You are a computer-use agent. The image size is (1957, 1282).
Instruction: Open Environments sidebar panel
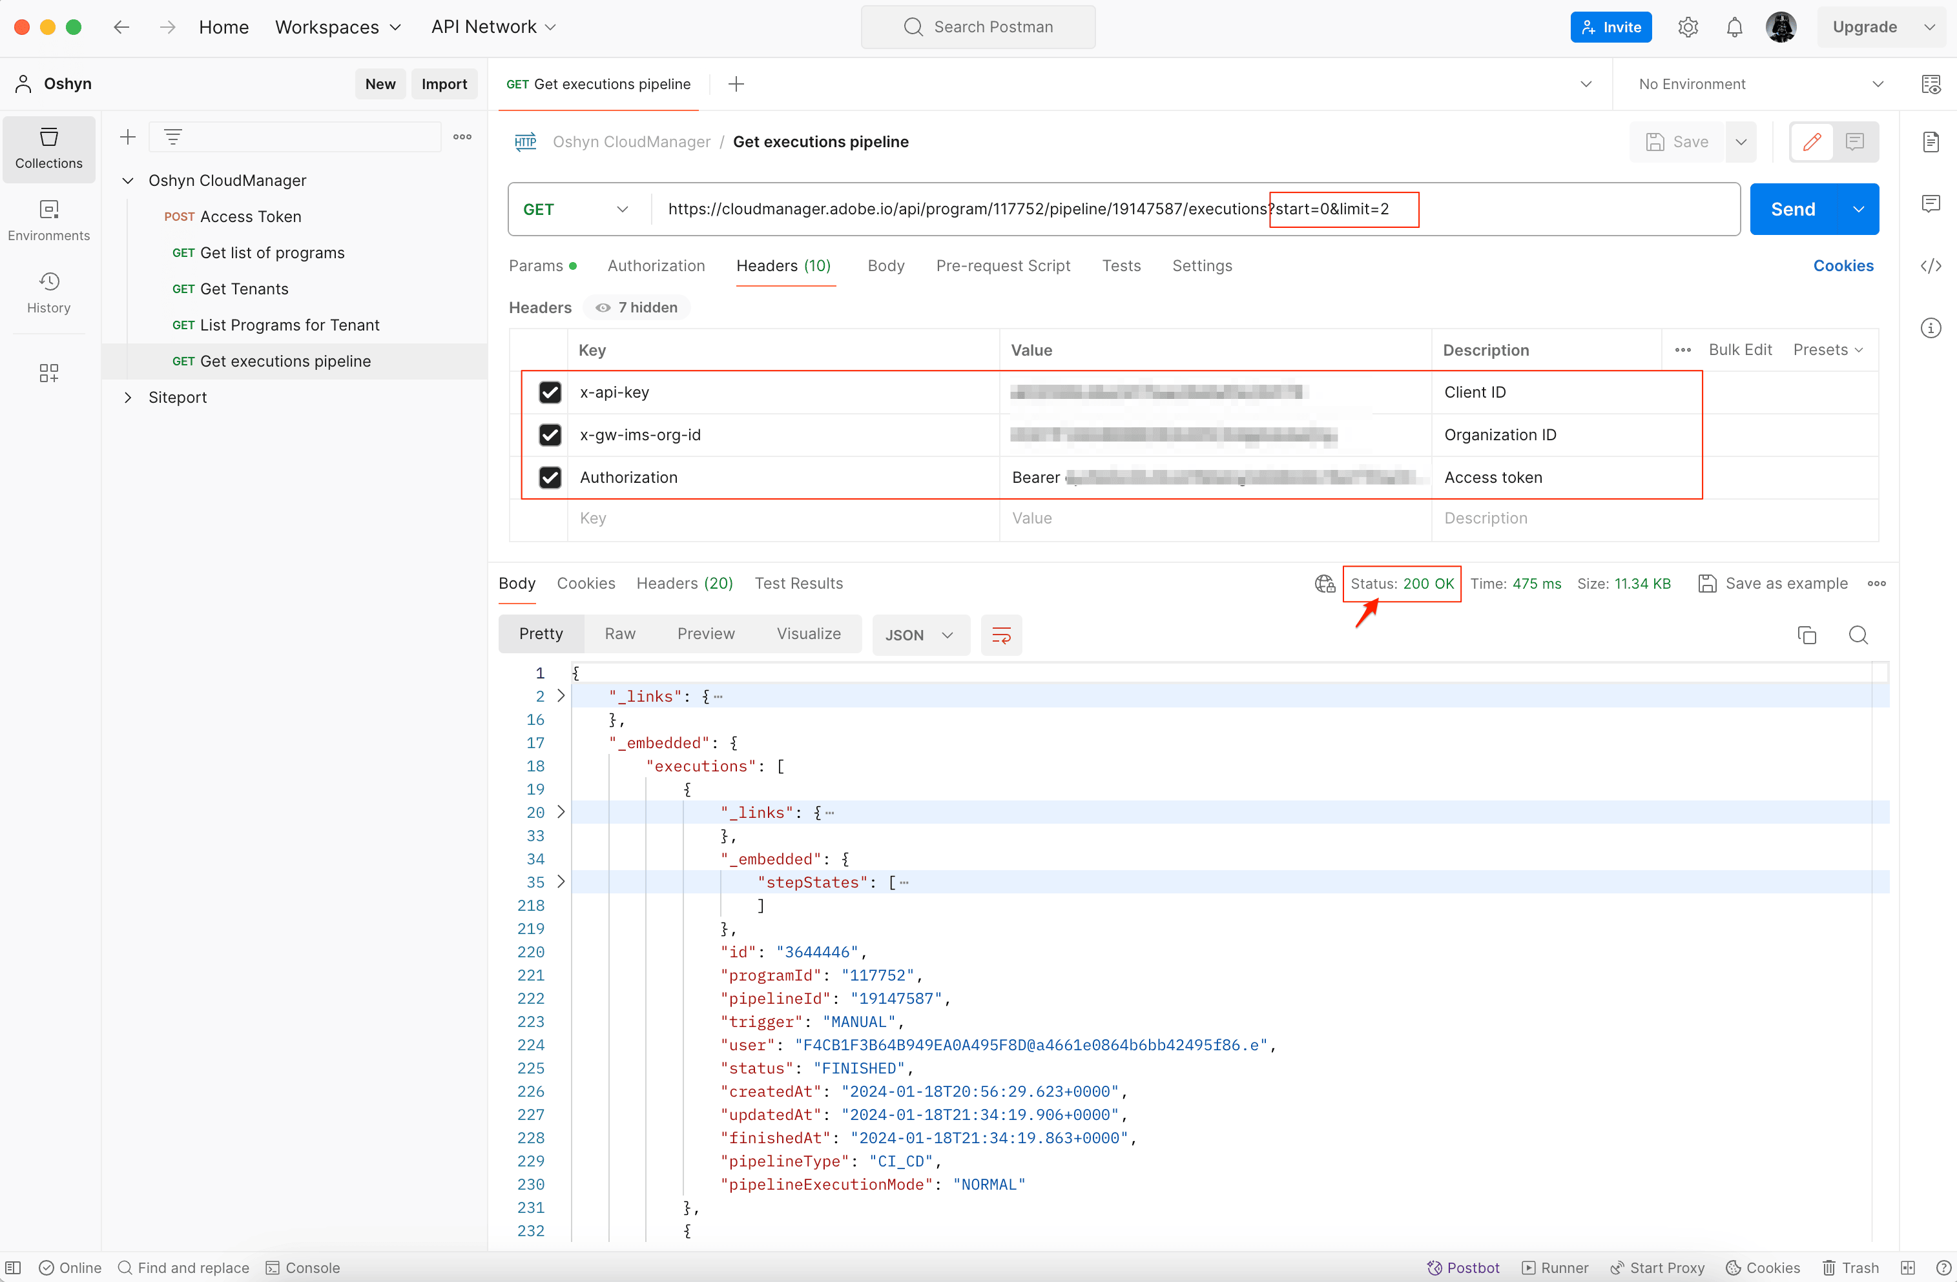coord(48,220)
